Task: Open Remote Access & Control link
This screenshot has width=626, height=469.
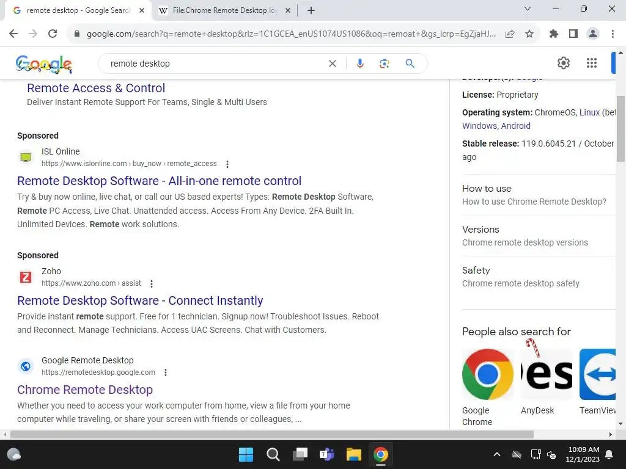Action: pos(96,88)
